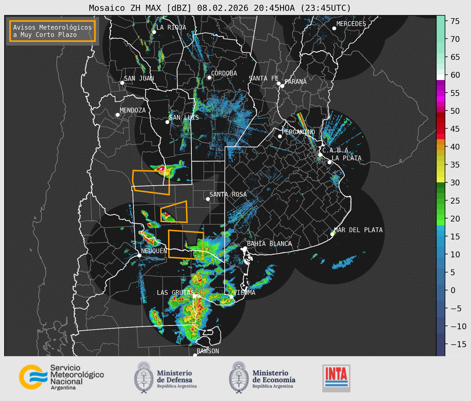Click the 'Avisos Meteorológicos a Muy Corto Plazo' legend box

coord(52,31)
